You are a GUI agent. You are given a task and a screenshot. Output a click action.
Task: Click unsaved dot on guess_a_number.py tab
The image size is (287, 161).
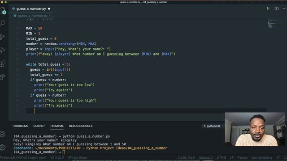click(49, 9)
